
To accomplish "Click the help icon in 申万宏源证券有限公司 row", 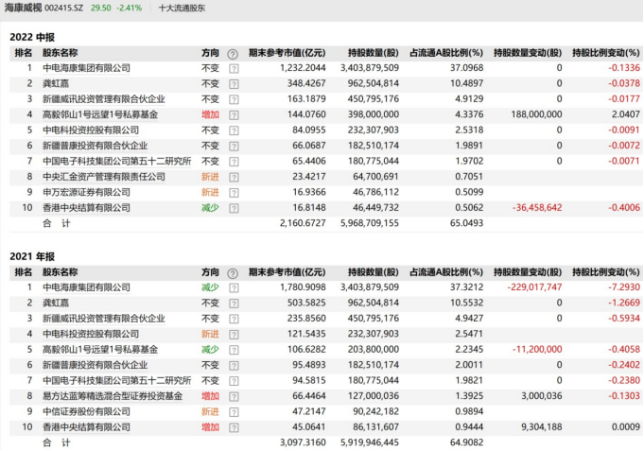I will point(234,191).
